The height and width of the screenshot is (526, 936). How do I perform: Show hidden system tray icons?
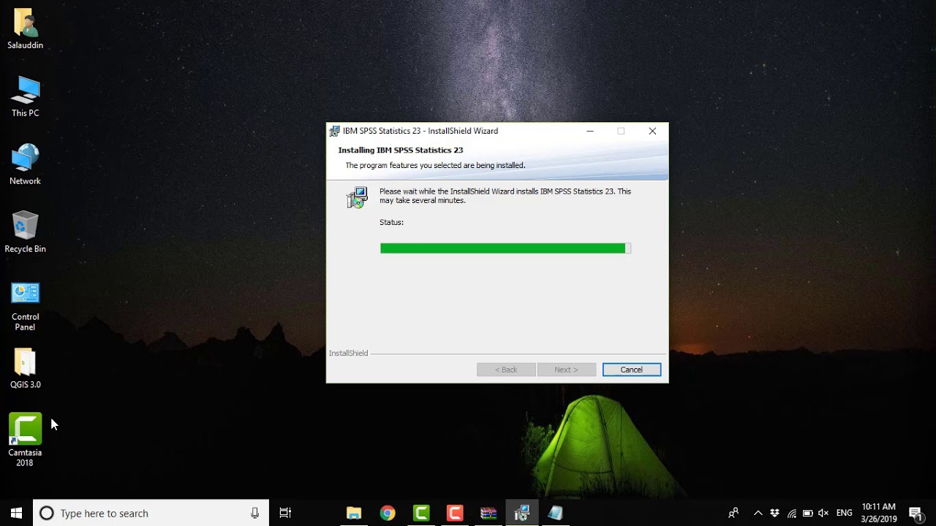point(758,513)
